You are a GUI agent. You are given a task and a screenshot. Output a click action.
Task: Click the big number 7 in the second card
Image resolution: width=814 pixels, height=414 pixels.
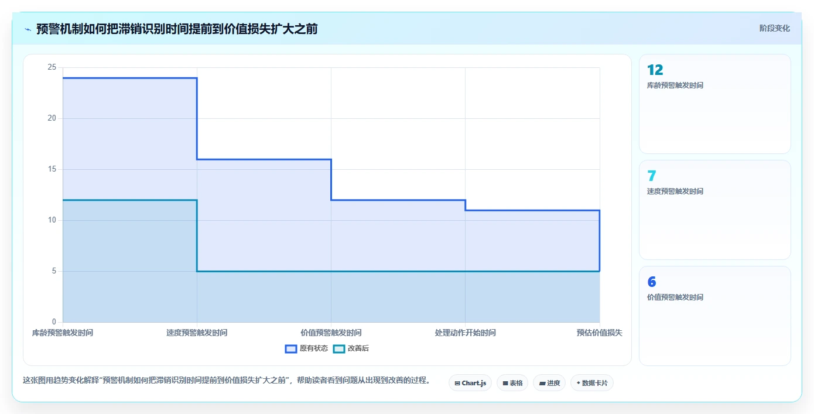click(651, 176)
